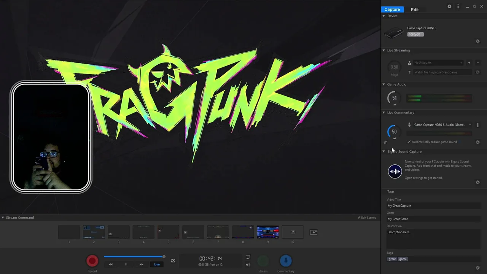The image size is (487, 274).
Task: Open the No Accounts dropdown
Action: coord(438,62)
